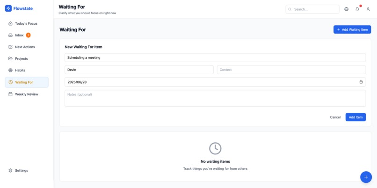Click the calendar icon beside Weekly Review

coord(10,94)
